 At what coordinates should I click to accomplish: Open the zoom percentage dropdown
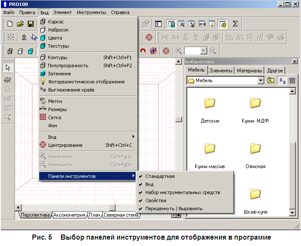click(x=204, y=51)
